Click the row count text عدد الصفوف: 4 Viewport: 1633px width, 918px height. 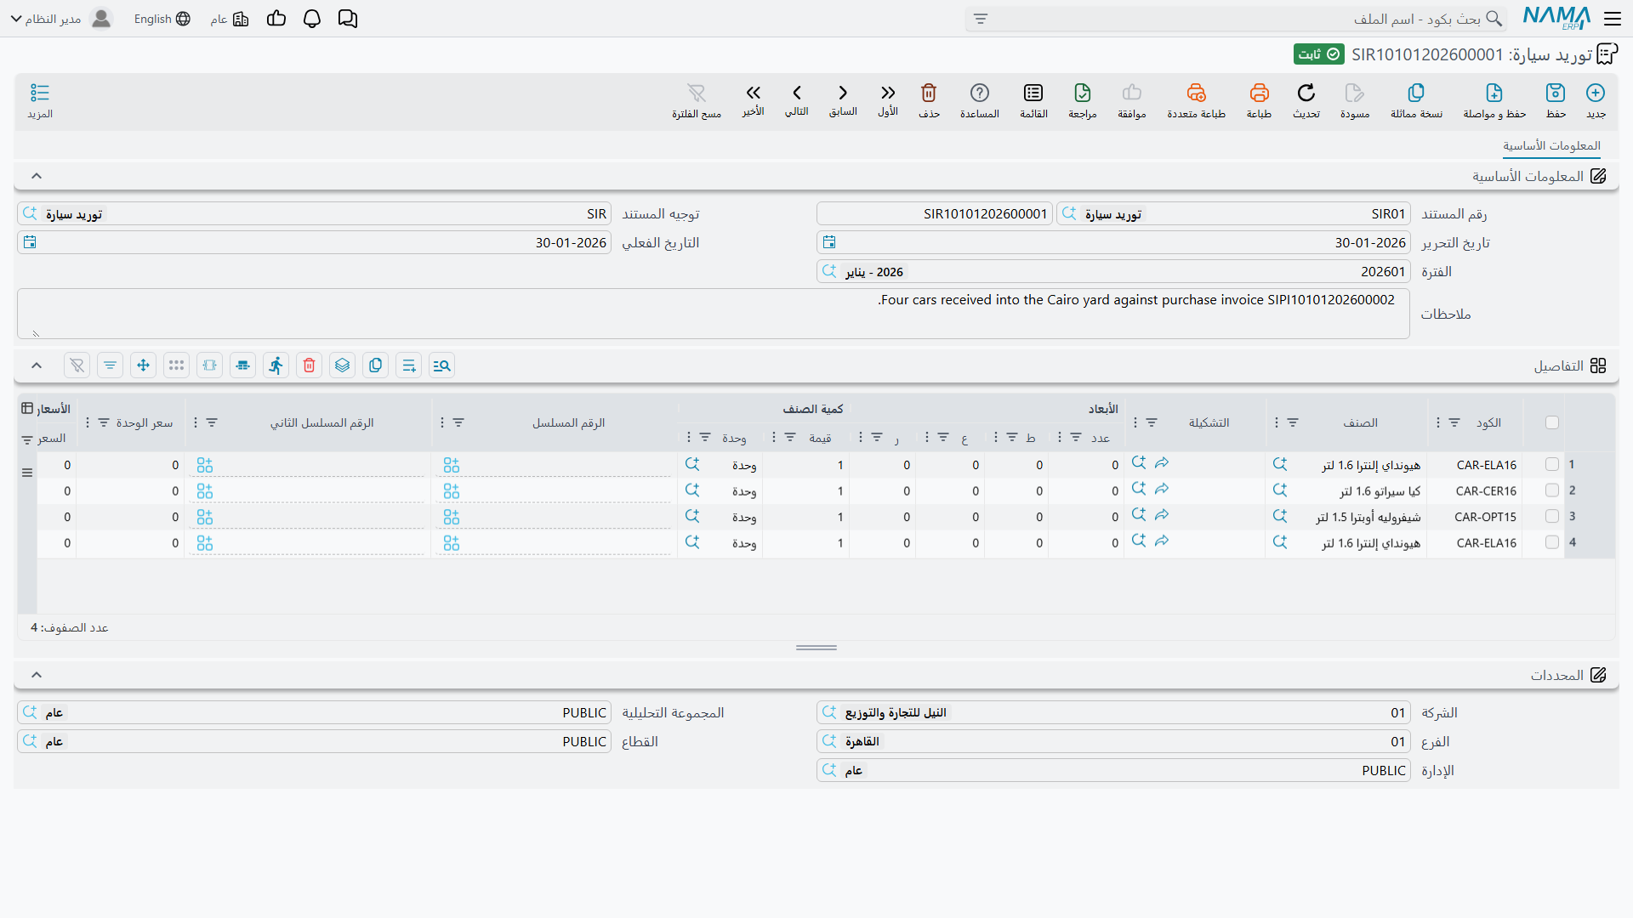point(70,627)
